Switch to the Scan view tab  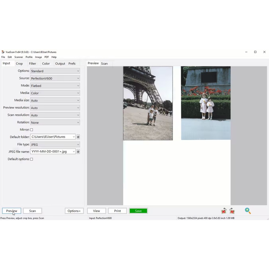104,64
